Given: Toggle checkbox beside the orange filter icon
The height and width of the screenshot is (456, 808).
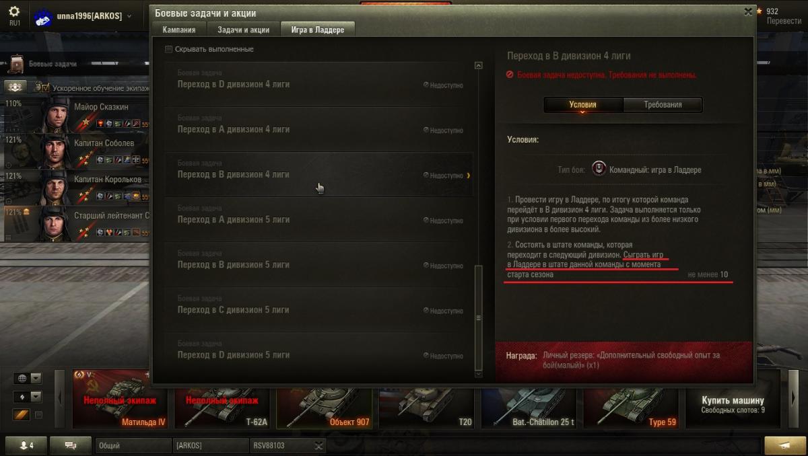Looking at the screenshot, I should 38,415.
